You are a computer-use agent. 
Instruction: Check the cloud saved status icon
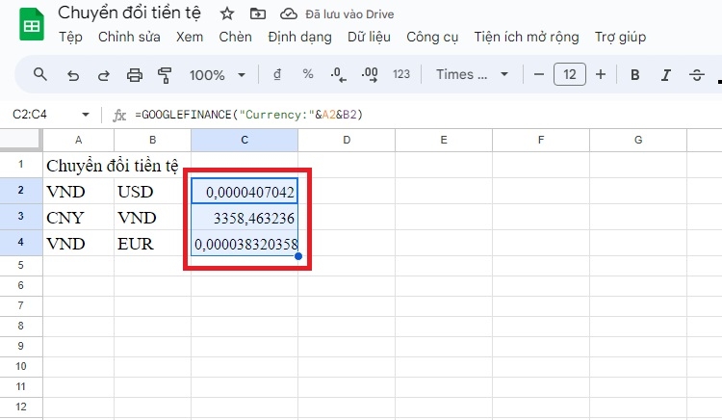289,13
